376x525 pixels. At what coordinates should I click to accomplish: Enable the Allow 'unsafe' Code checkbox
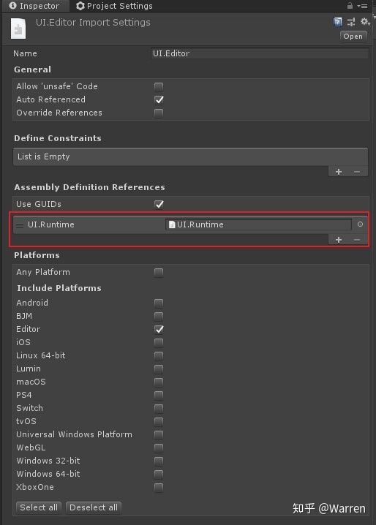[159, 87]
